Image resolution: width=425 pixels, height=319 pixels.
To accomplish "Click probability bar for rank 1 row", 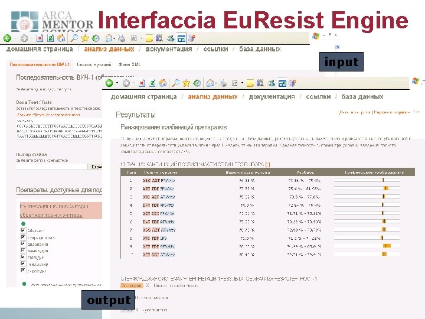I will coord(367,180).
